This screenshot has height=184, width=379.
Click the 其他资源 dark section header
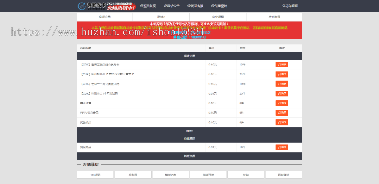189,156
